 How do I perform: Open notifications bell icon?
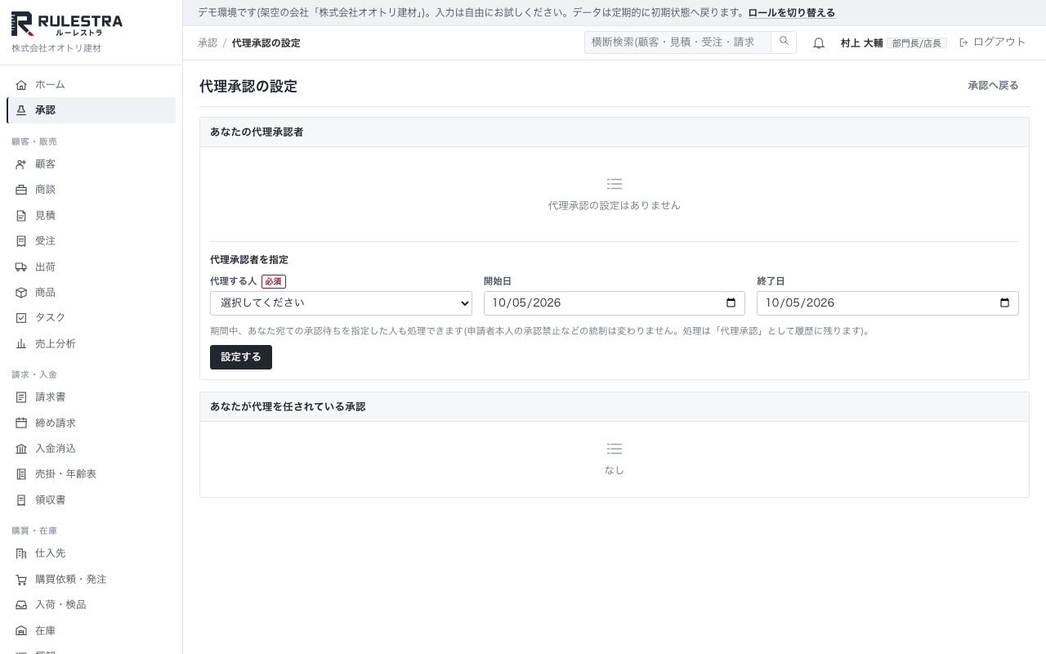point(819,43)
